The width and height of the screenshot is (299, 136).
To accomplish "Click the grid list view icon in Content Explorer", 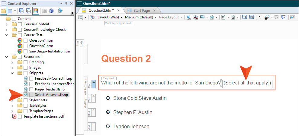I will [x=10, y=11].
